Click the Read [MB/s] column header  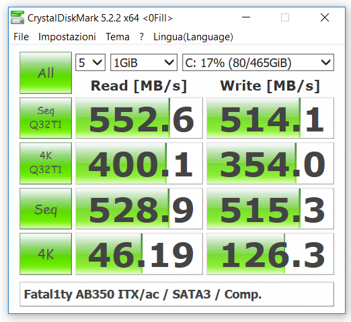tap(139, 86)
